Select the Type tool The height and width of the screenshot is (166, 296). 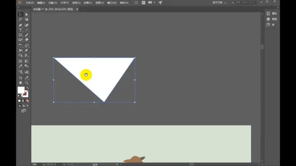pos(20,30)
